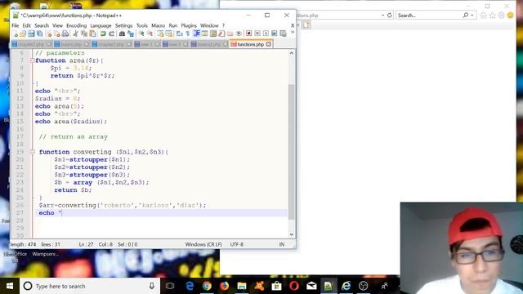Click the '// return an array' comment line
The height and width of the screenshot is (294, 523).
point(73,136)
